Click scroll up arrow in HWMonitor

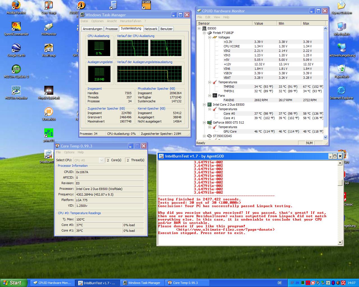pos(326,28)
